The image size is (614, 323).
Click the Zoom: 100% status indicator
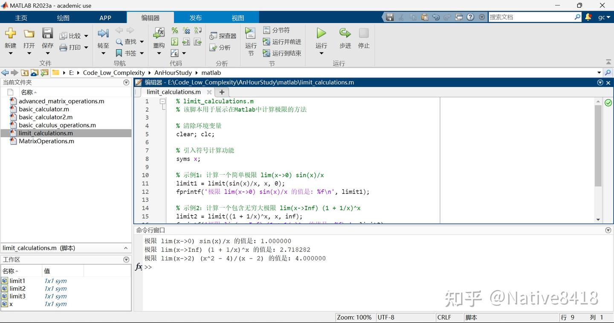354,317
